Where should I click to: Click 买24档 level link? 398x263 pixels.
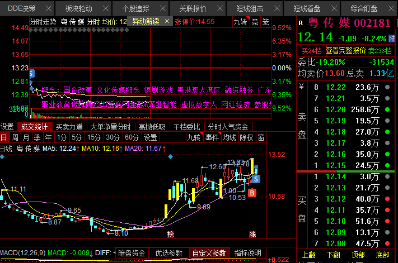point(311,51)
